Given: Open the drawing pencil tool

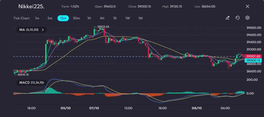Looking at the screenshot, I should 227,18.
